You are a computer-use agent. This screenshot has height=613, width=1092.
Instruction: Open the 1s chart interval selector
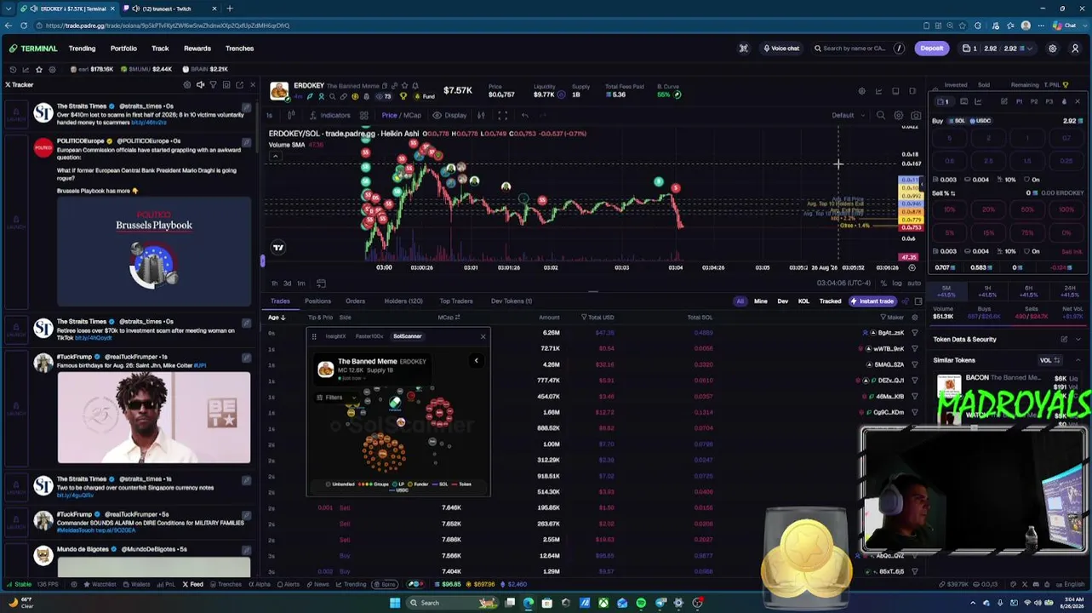[270, 116]
